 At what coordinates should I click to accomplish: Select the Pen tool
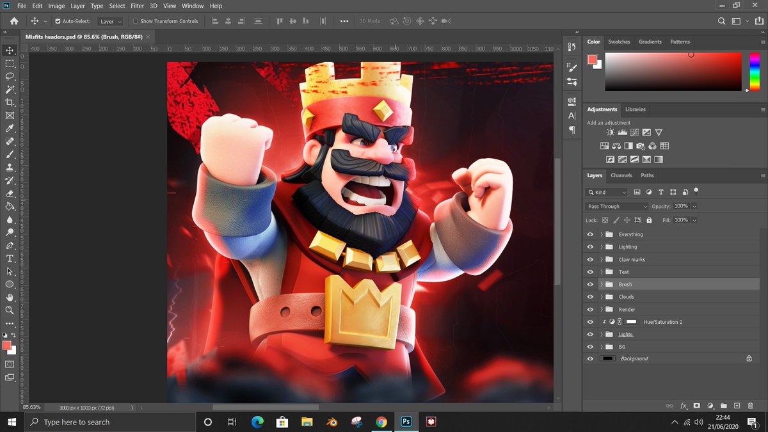pos(10,246)
